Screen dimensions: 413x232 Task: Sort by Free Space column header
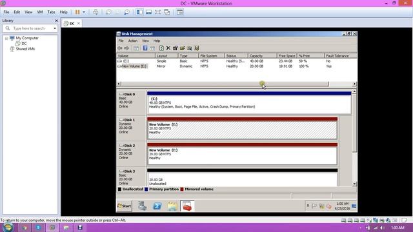[x=287, y=56]
